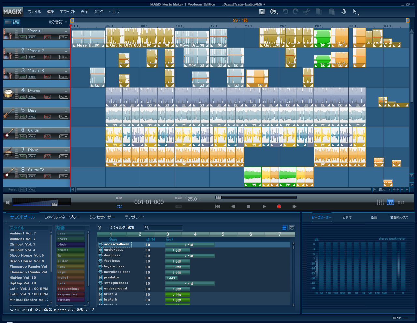Expand the Vocals 2 track name dropdown
This screenshot has height=323, width=417.
(x=66, y=51)
